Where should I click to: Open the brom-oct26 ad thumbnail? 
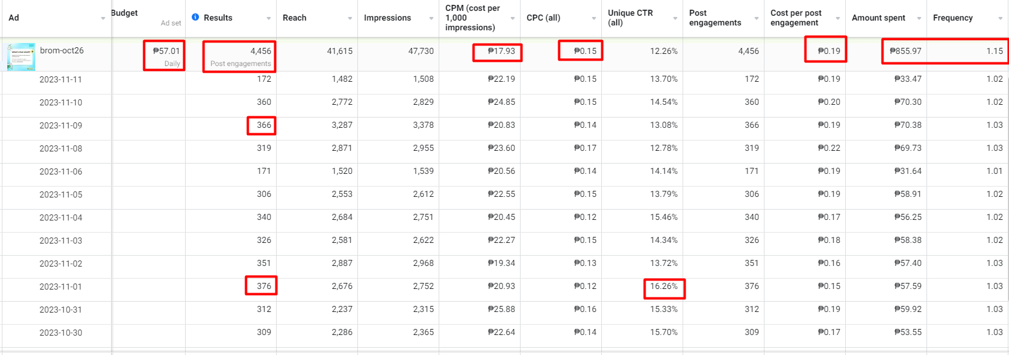(x=21, y=56)
